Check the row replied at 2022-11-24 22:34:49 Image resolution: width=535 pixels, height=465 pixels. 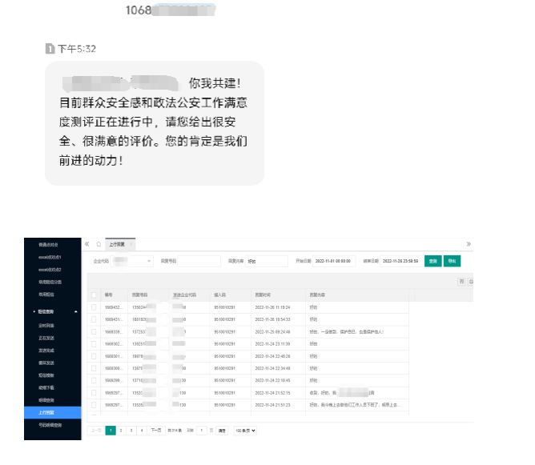(94, 368)
